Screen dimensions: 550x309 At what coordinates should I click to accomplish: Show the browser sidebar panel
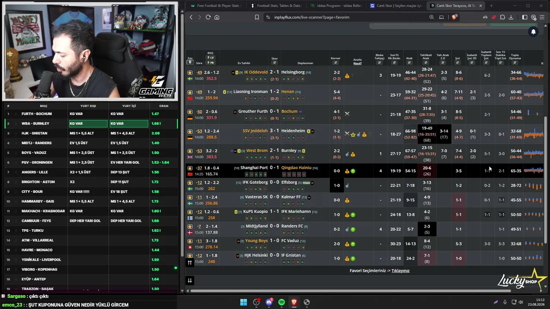point(525,17)
